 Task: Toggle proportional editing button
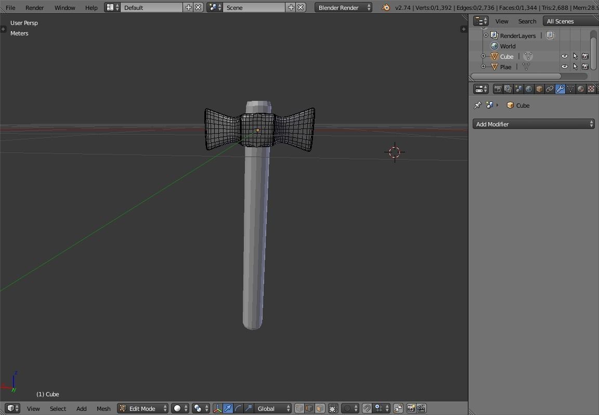pyautogui.click(x=350, y=409)
